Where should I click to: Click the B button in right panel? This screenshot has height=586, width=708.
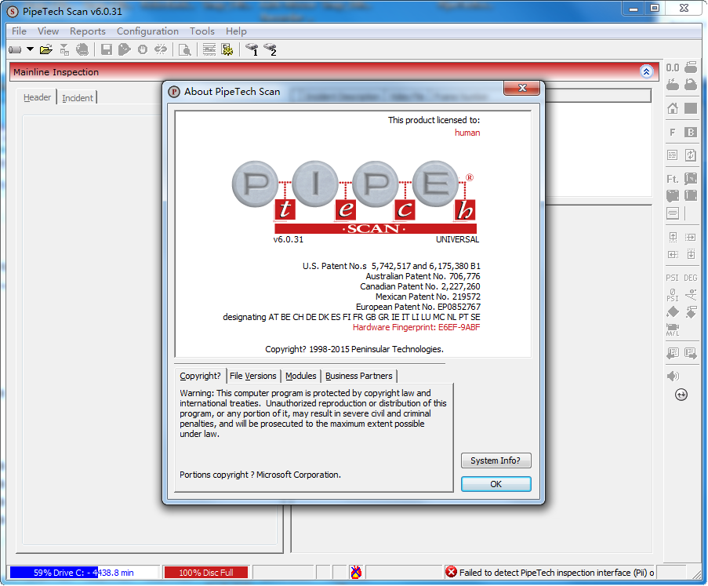tap(691, 132)
